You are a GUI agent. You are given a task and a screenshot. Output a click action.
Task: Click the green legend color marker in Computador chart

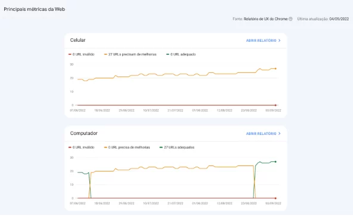pyautogui.click(x=161, y=148)
